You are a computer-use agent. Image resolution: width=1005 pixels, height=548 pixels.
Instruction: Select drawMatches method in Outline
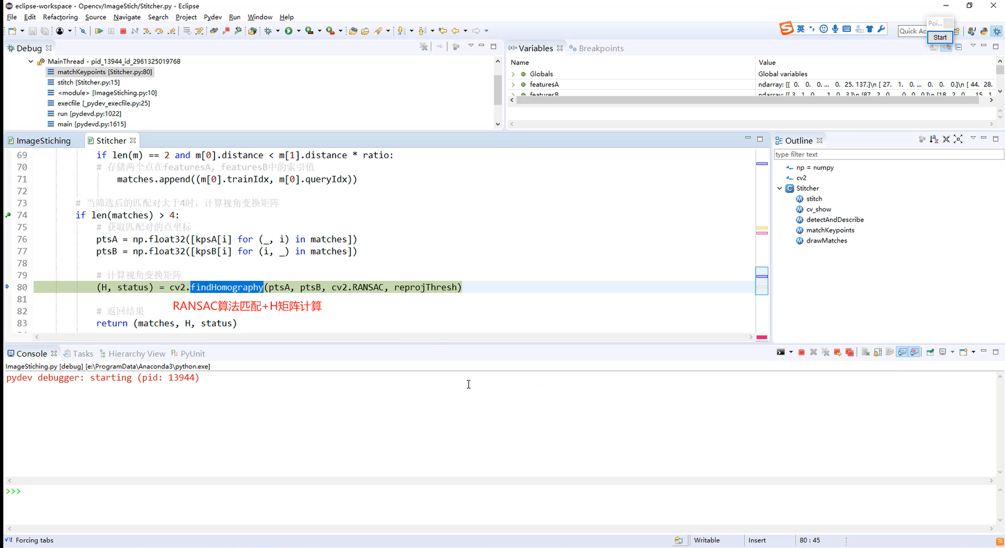click(826, 240)
